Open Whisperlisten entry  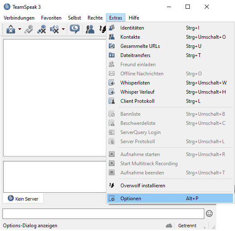pyautogui.click(x=170, y=83)
